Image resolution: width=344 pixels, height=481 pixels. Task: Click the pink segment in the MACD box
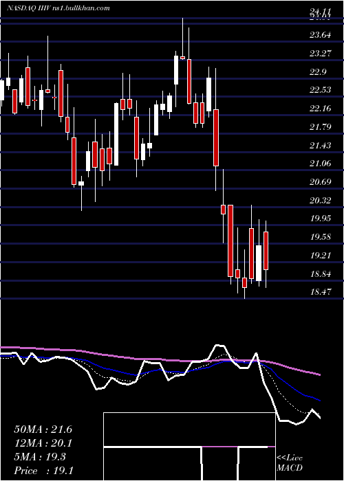point(220,447)
